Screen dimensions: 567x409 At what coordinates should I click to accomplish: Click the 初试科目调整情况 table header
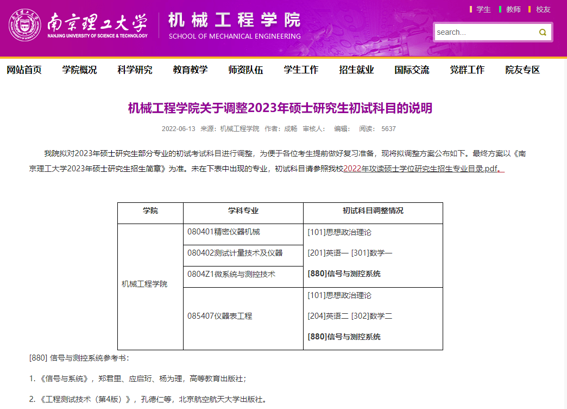pos(373,211)
